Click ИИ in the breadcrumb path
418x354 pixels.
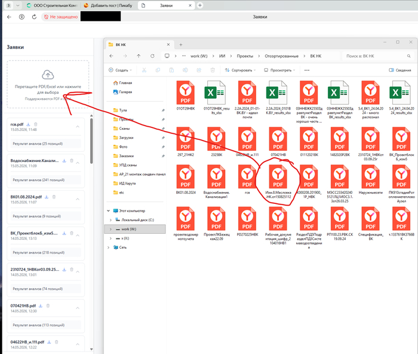click(x=222, y=56)
